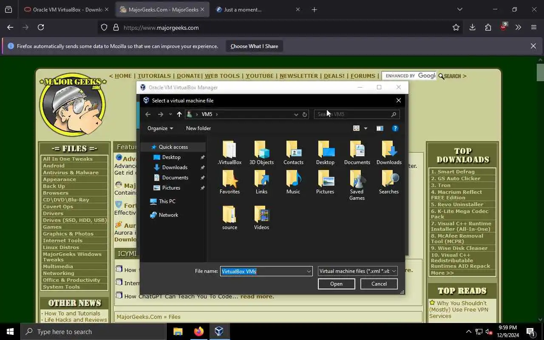Click Choose What I Share button
The image size is (544, 340).
point(254,46)
